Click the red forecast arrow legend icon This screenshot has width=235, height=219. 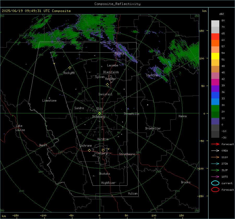[x=215, y=144]
